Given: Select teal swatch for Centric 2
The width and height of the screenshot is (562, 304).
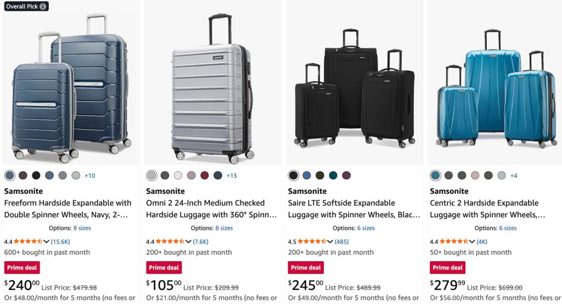Looking at the screenshot, I should coord(436,176).
